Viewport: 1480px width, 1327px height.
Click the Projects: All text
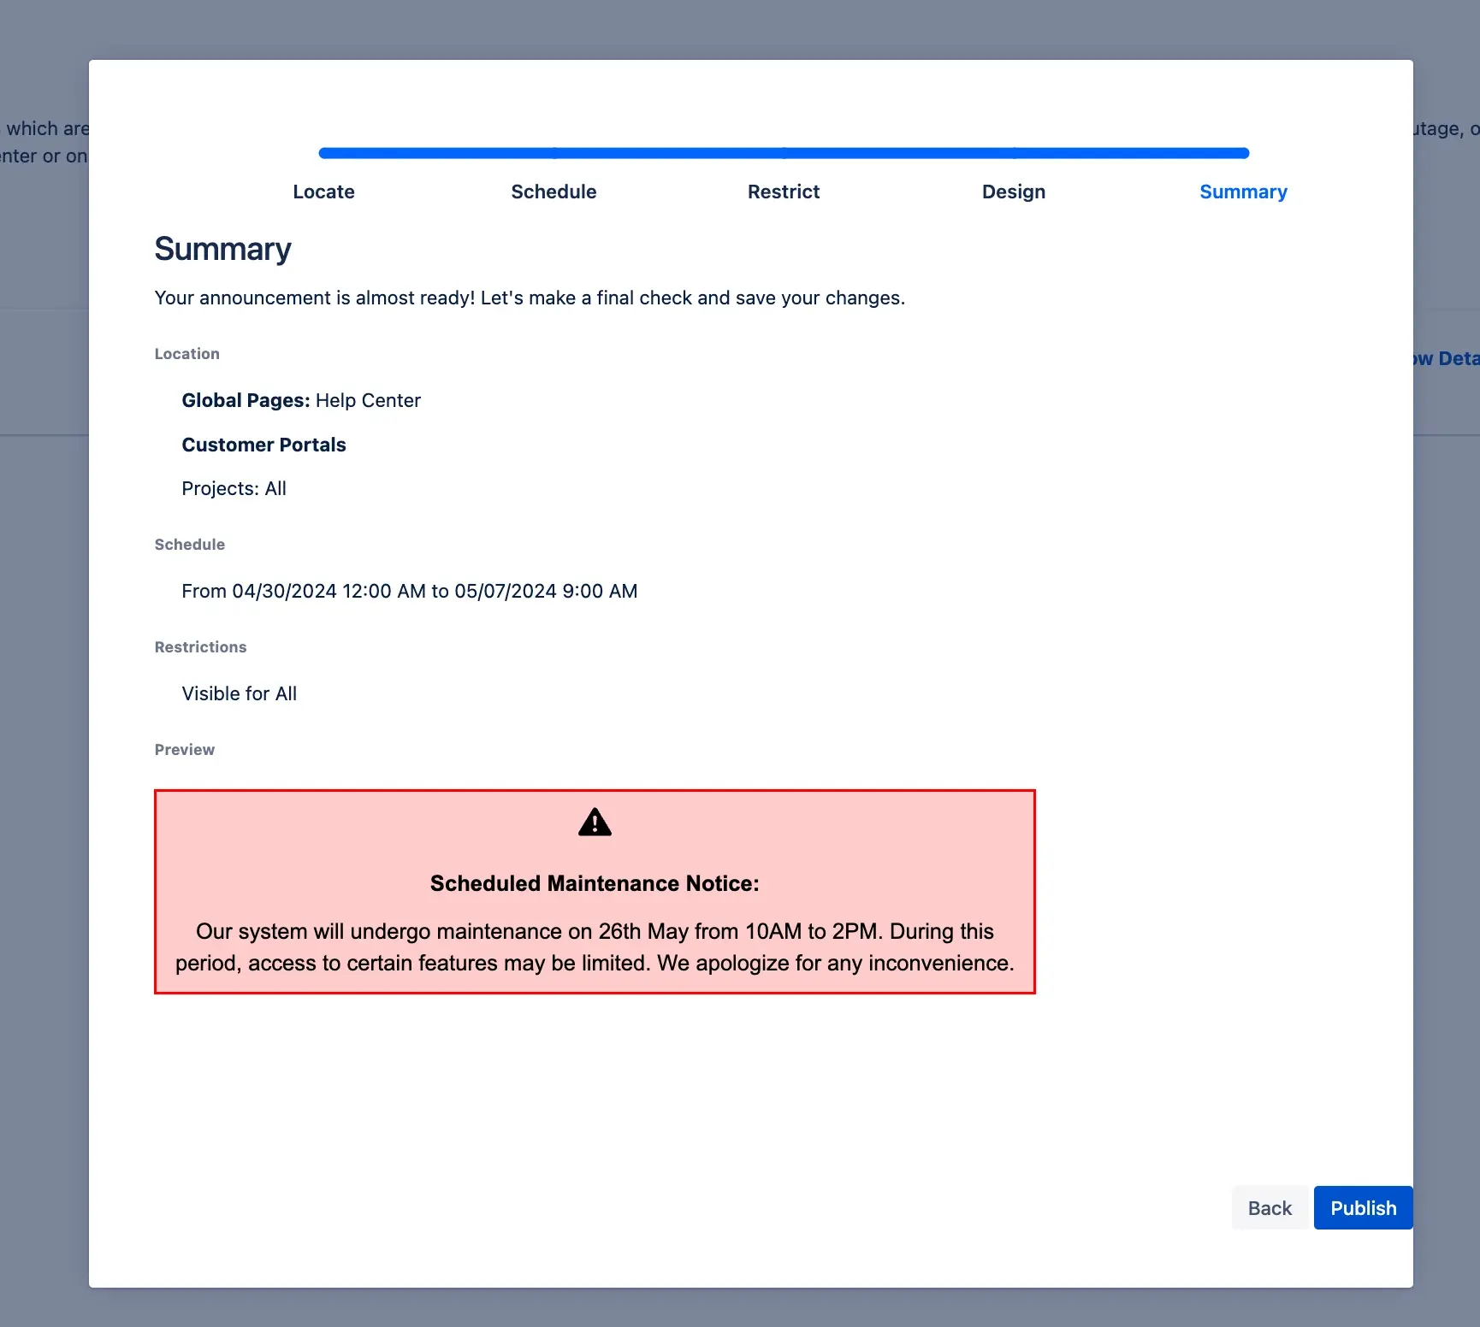(234, 488)
